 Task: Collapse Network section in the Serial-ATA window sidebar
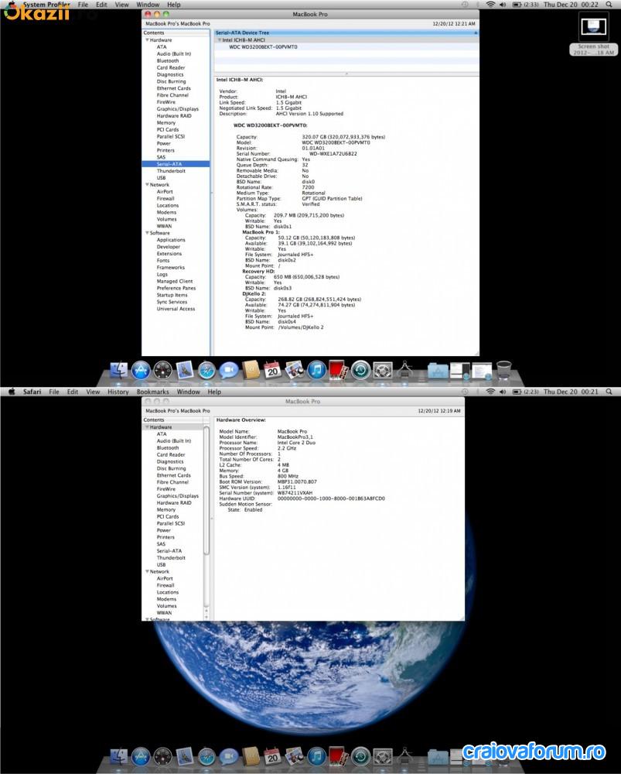point(147,185)
